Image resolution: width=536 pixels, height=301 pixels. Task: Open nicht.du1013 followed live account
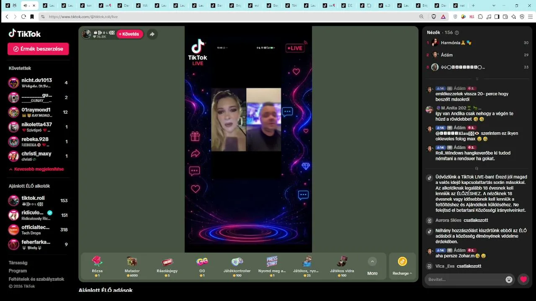click(x=38, y=83)
